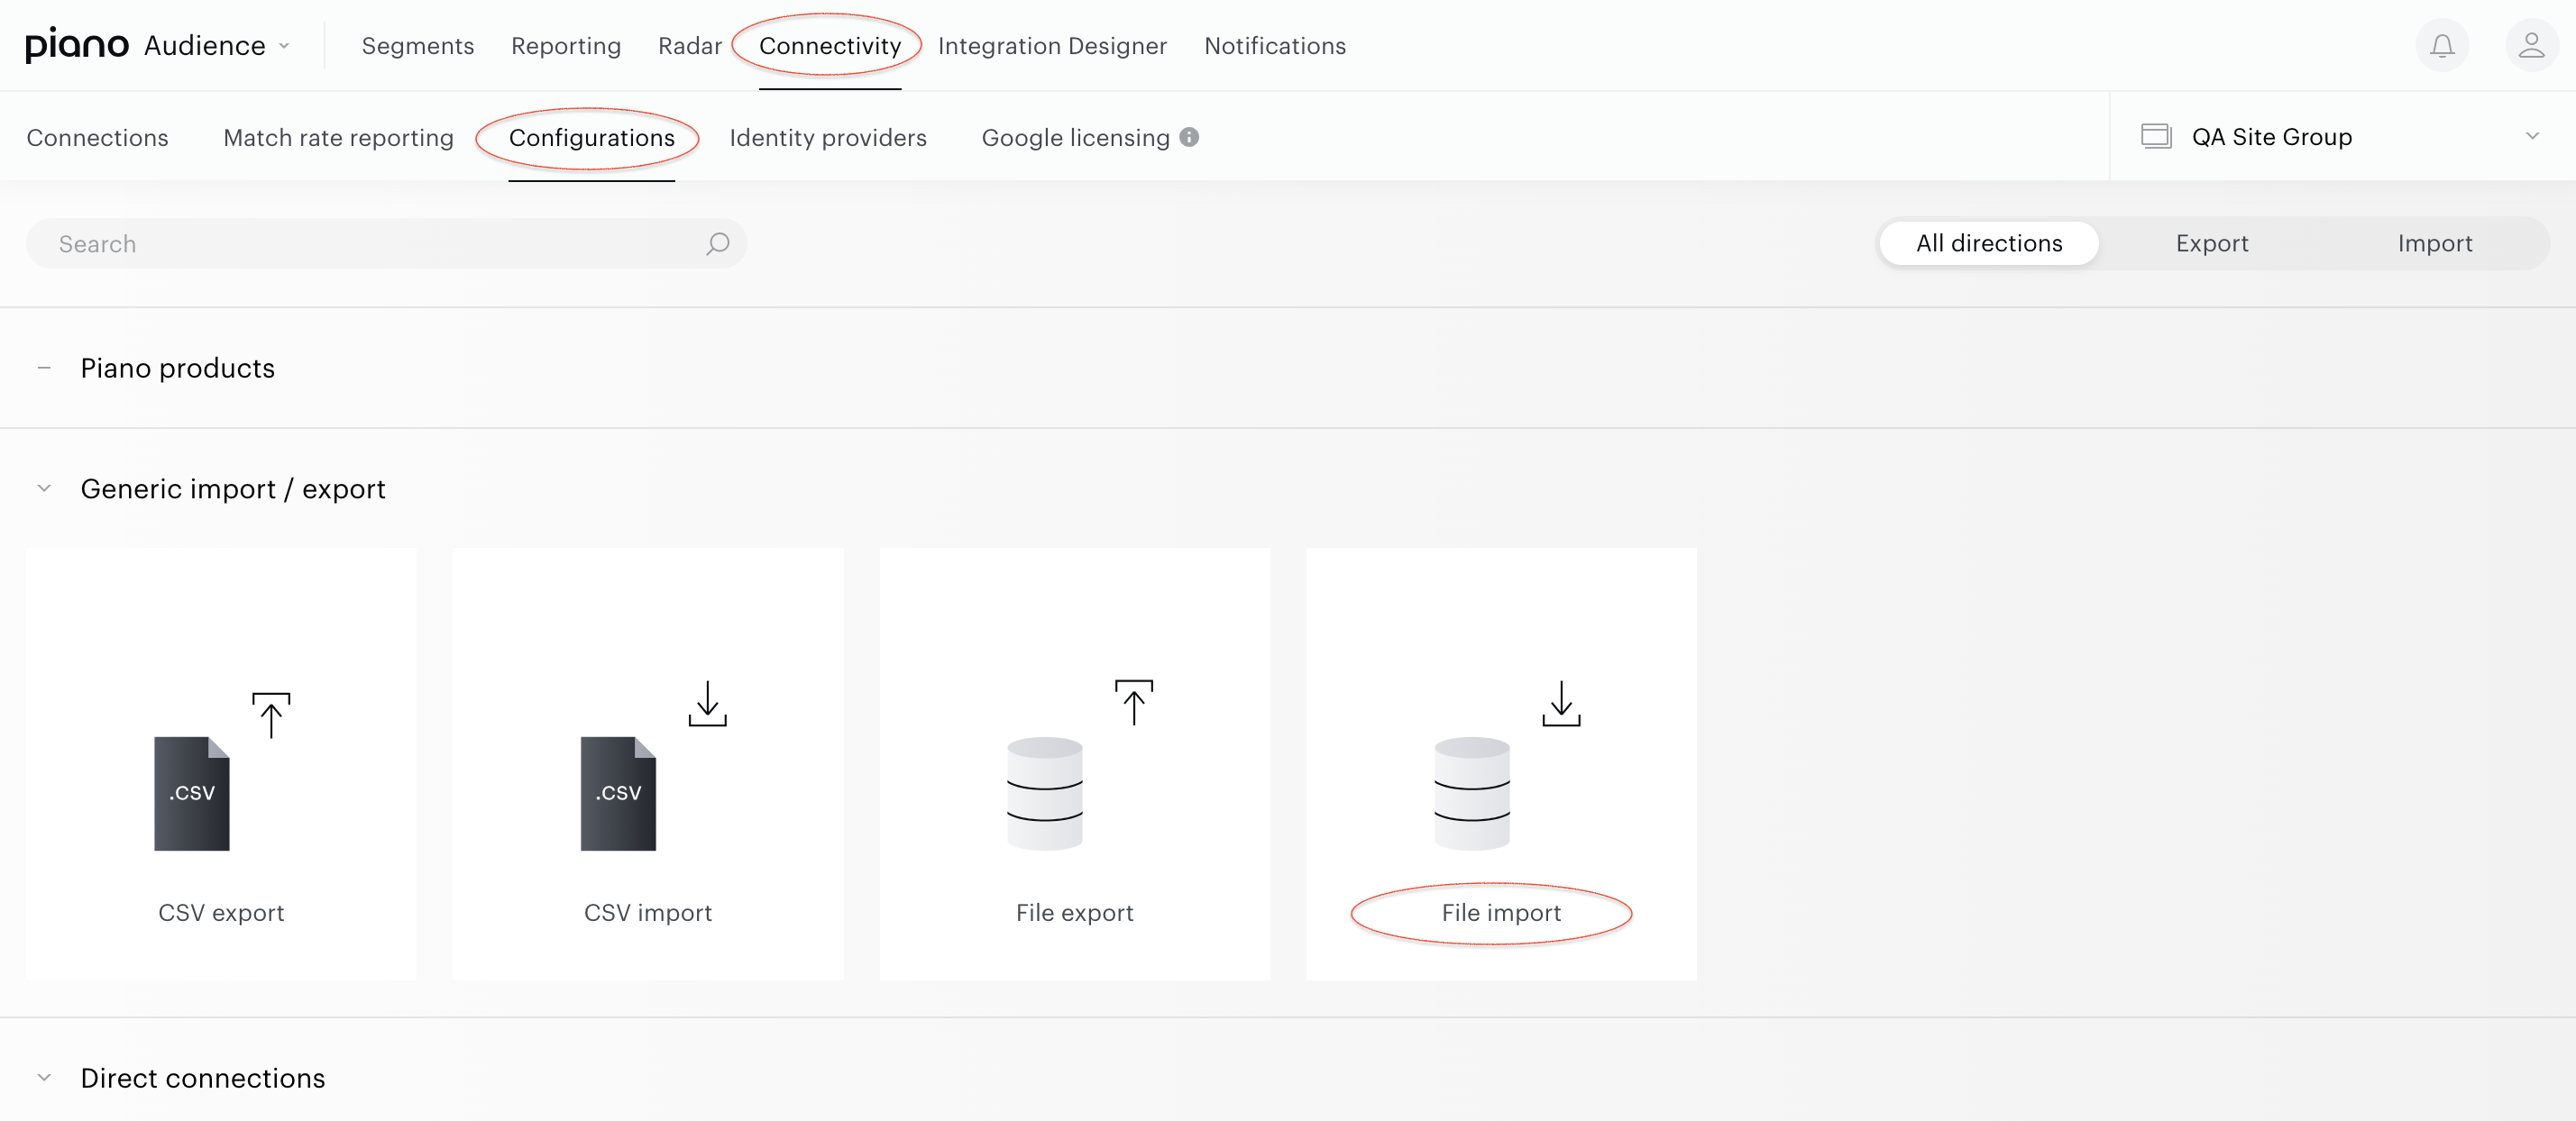Select the File export database icon
Viewport: 2576px width, 1121px height.
(1045, 793)
